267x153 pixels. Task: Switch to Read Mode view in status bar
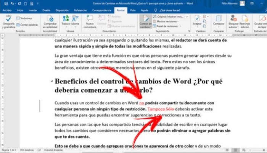pos(227,150)
